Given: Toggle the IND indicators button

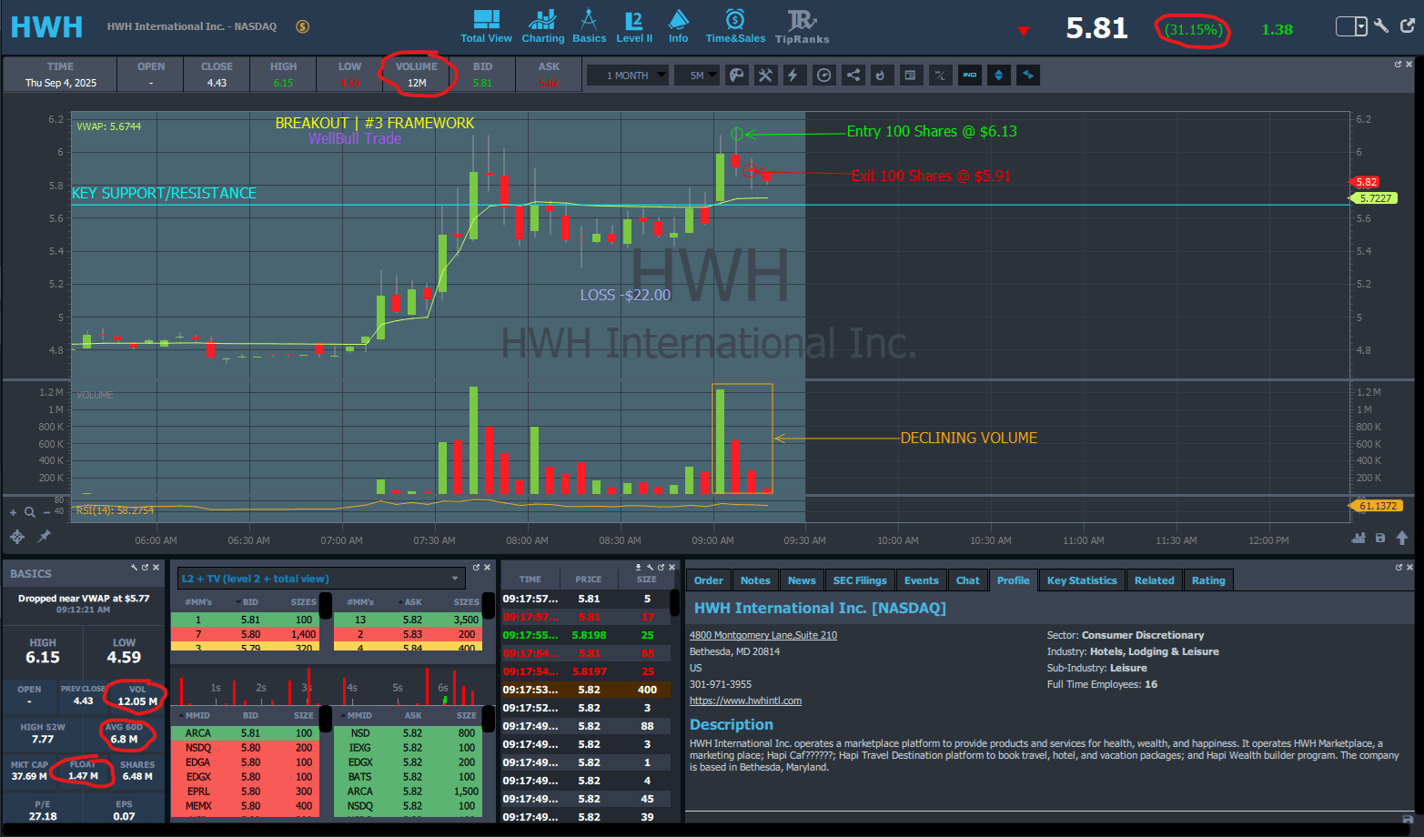Looking at the screenshot, I should (x=970, y=76).
